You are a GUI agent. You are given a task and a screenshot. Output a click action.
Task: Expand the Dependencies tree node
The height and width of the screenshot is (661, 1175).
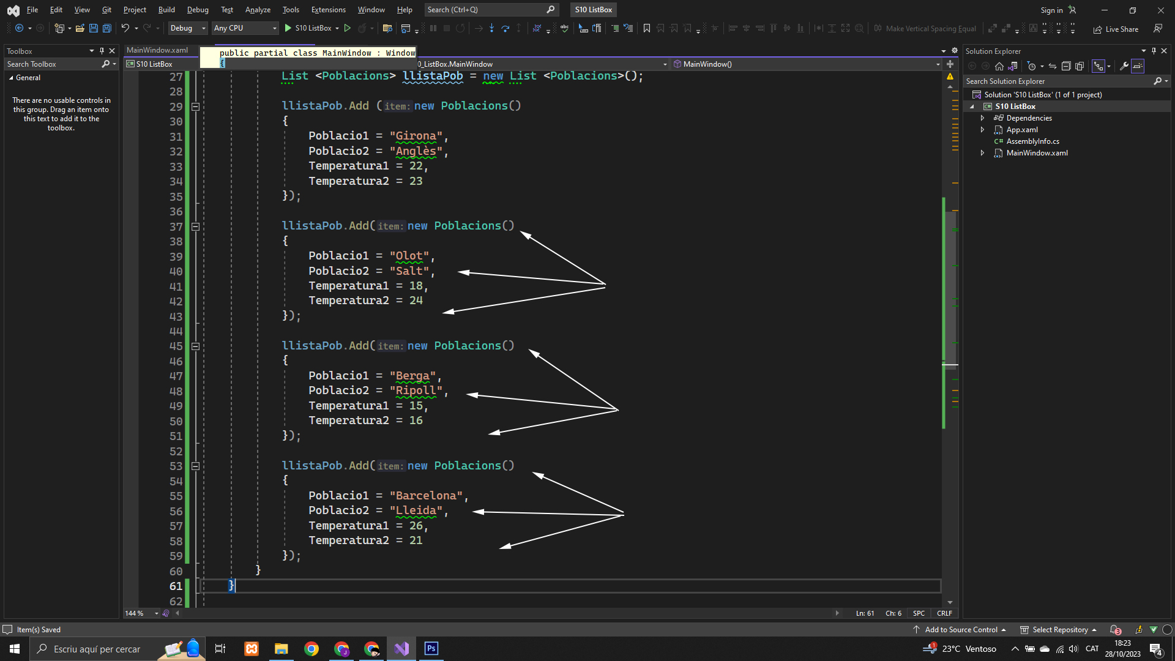[983, 118]
